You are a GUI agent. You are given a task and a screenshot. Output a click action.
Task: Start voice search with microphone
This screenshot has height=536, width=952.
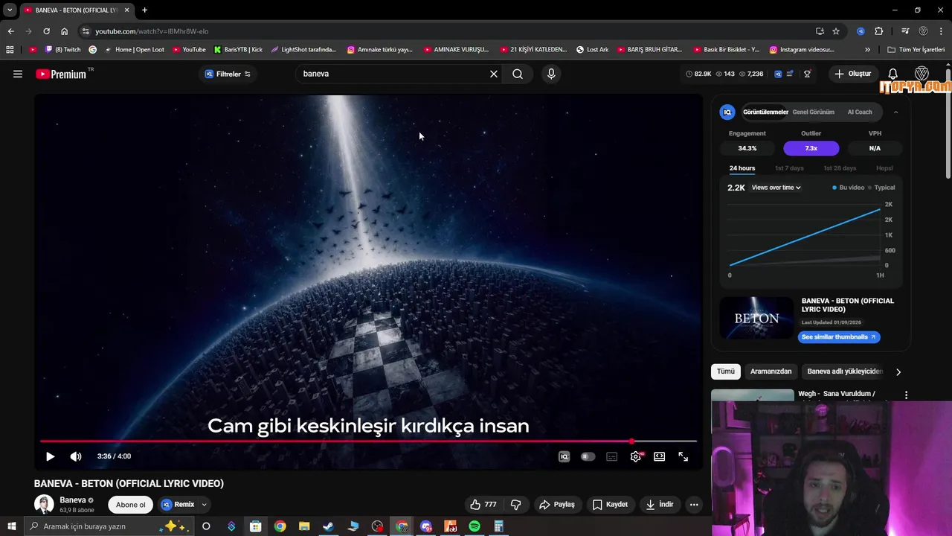click(551, 74)
